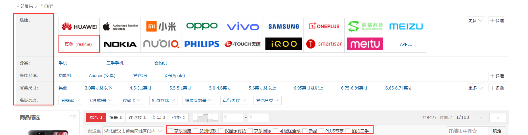The image size is (528, 135).
Task: Check the 京东物流 checkbox
Action: [x=171, y=131]
